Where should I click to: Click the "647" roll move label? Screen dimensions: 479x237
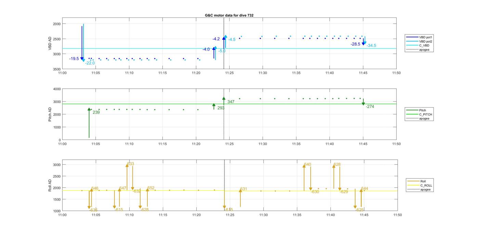pyautogui.click(x=123, y=188)
